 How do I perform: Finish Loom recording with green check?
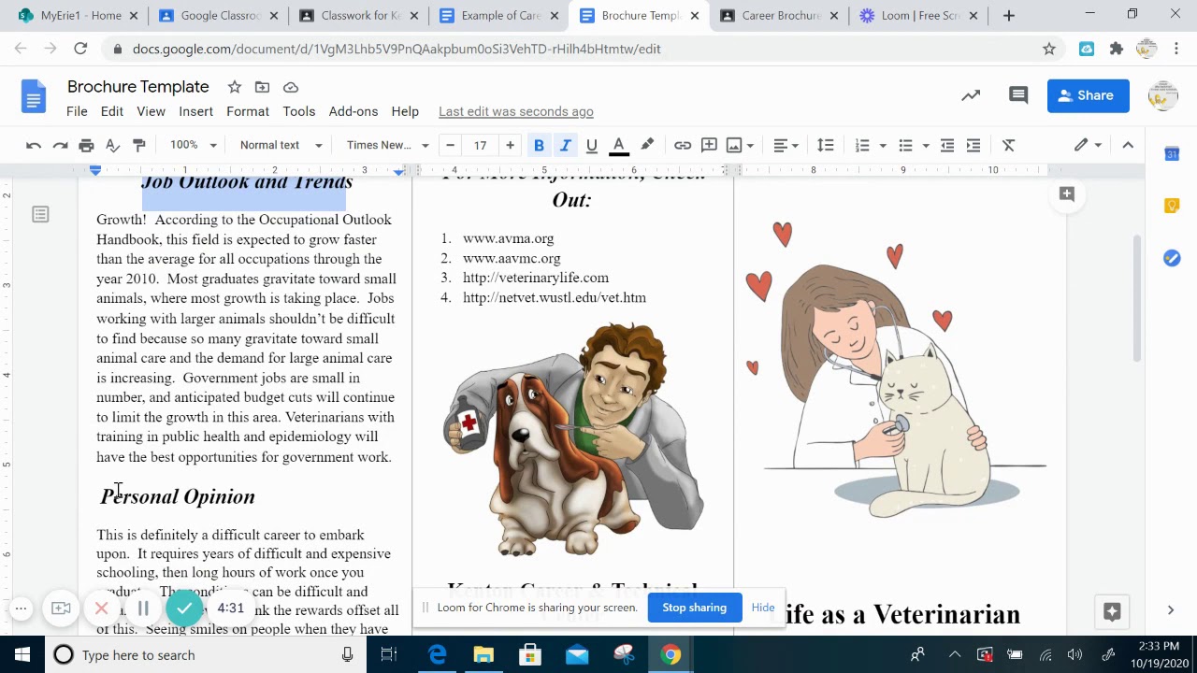(x=185, y=609)
